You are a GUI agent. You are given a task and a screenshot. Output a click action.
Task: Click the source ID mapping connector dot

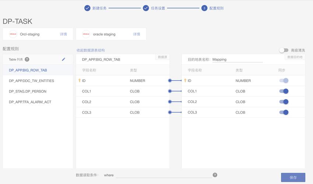pyautogui.click(x=170, y=81)
